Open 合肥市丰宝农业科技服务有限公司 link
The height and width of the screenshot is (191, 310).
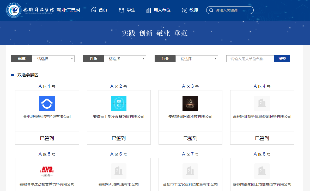pyautogui.click(x=190, y=184)
